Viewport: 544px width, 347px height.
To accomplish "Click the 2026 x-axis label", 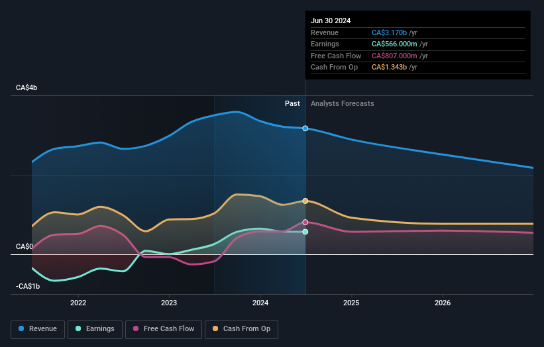I will click(x=443, y=303).
